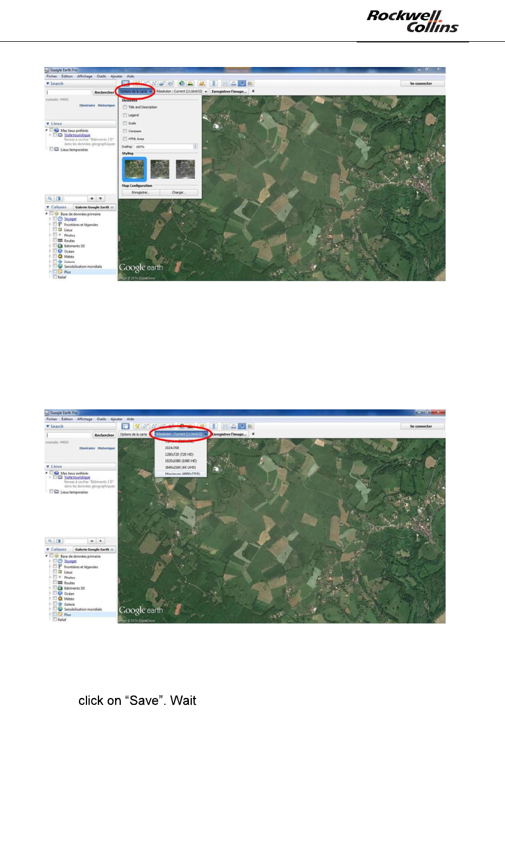Close the save-image bar with the X in the Options panel screenshot

click(x=253, y=91)
